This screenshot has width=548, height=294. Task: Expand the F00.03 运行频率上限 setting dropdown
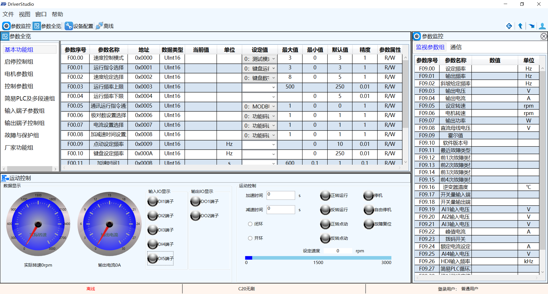273,87
